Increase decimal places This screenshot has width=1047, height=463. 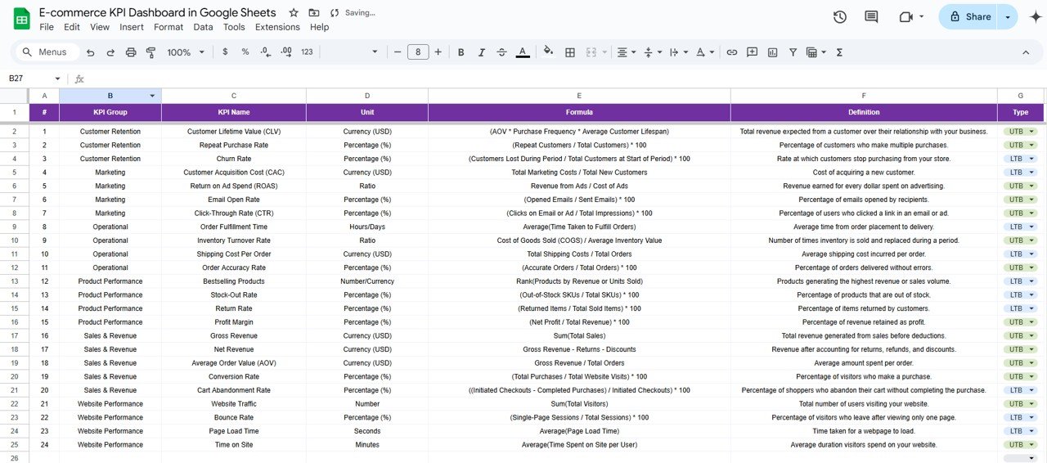click(285, 52)
